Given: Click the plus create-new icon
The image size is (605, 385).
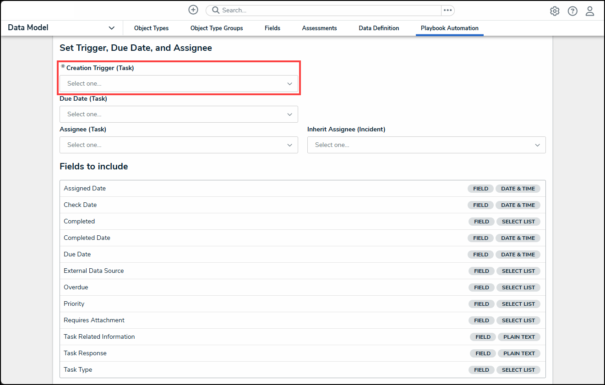Looking at the screenshot, I should coord(193,10).
